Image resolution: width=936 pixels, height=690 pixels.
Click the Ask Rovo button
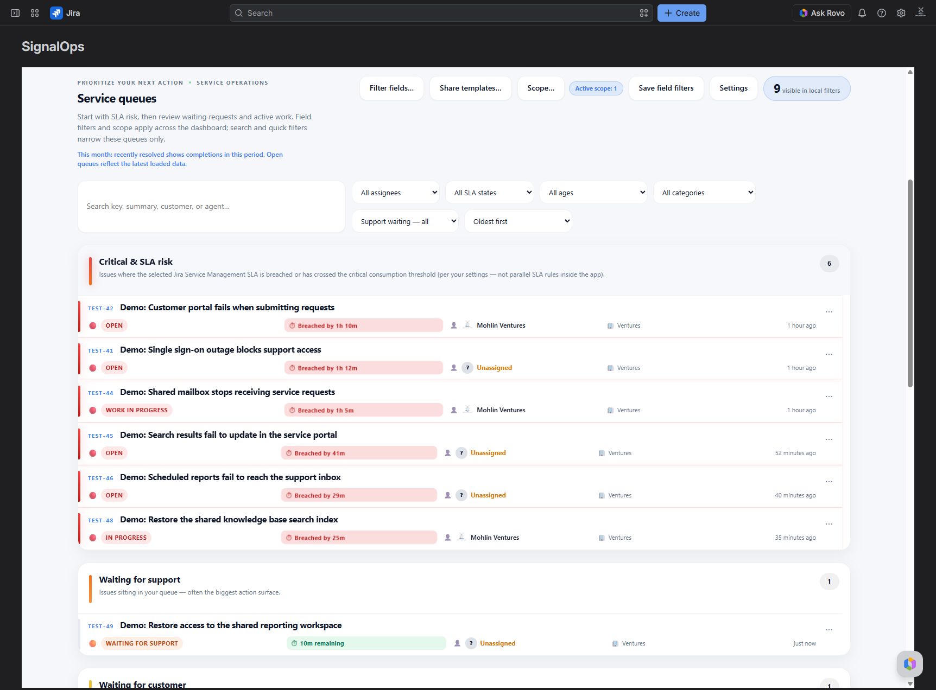(821, 13)
